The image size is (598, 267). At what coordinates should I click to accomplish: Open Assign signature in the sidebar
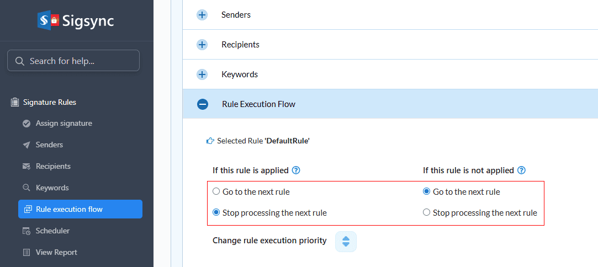(63, 123)
